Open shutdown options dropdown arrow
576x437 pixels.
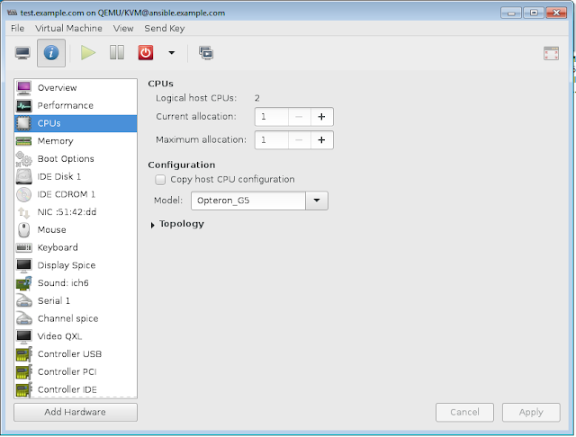(x=171, y=53)
